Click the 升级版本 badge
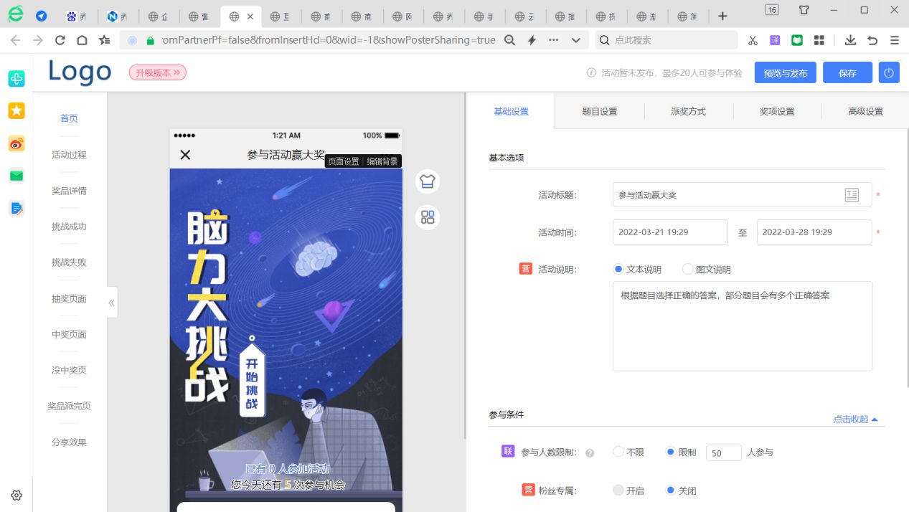This screenshot has height=512, width=909. [158, 72]
